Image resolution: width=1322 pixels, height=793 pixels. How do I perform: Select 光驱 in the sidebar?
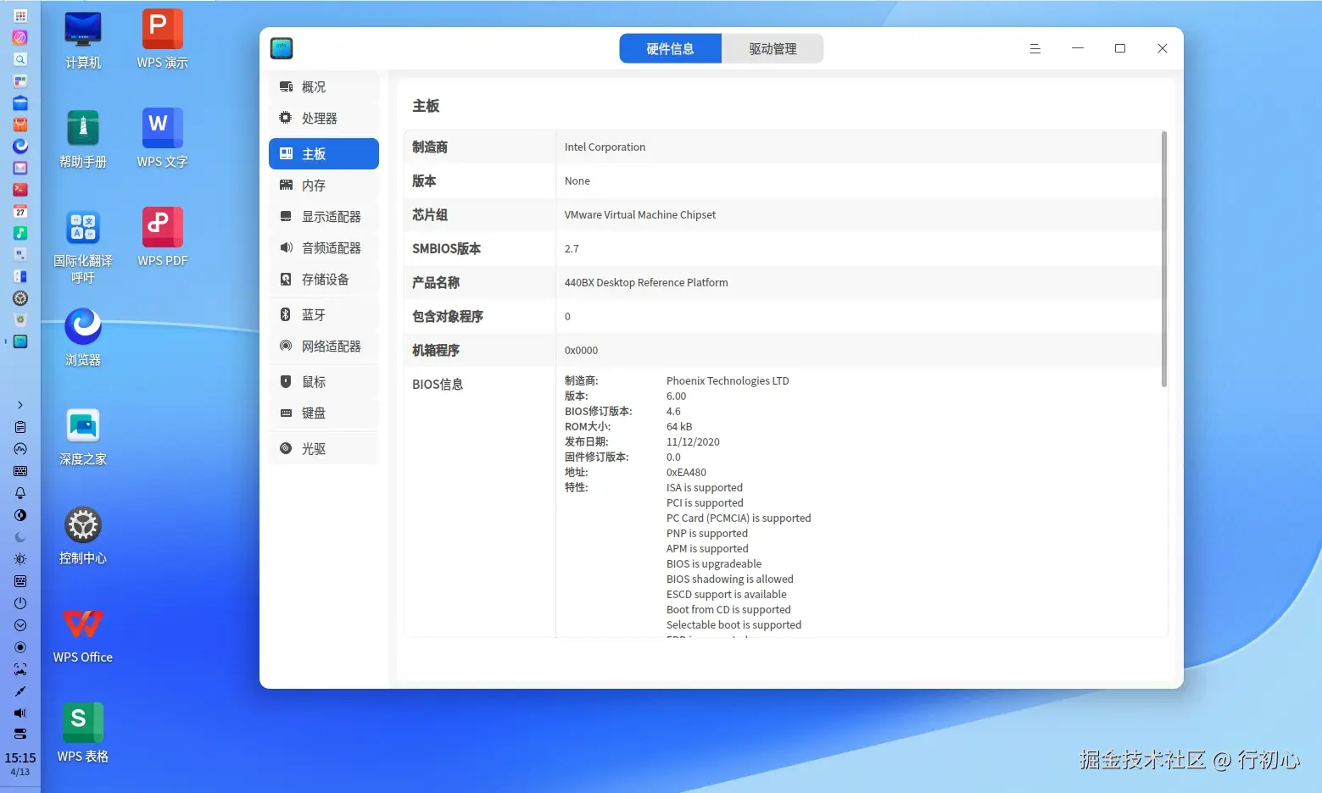point(324,449)
